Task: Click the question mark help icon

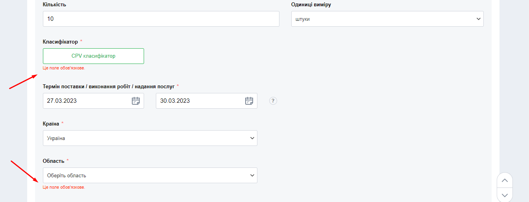Action: [x=273, y=101]
